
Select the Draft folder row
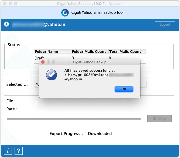[x=90, y=57]
